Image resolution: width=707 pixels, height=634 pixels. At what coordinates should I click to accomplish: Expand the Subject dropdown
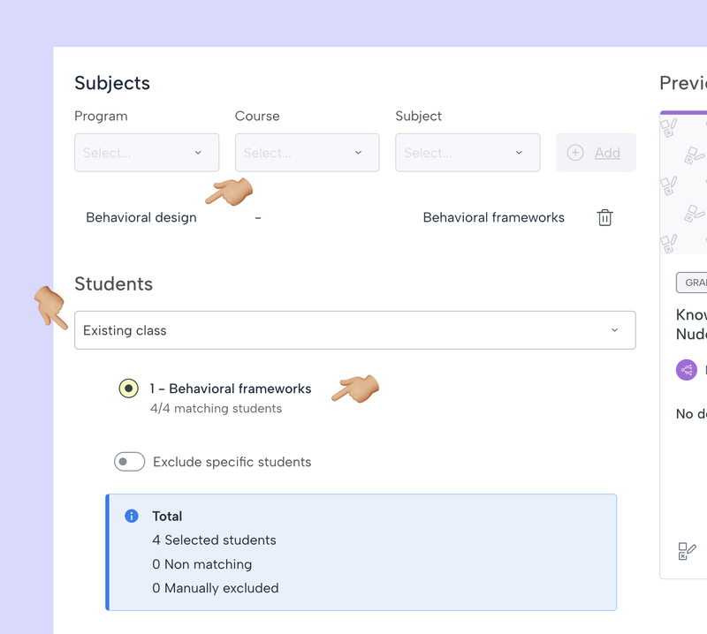468,153
